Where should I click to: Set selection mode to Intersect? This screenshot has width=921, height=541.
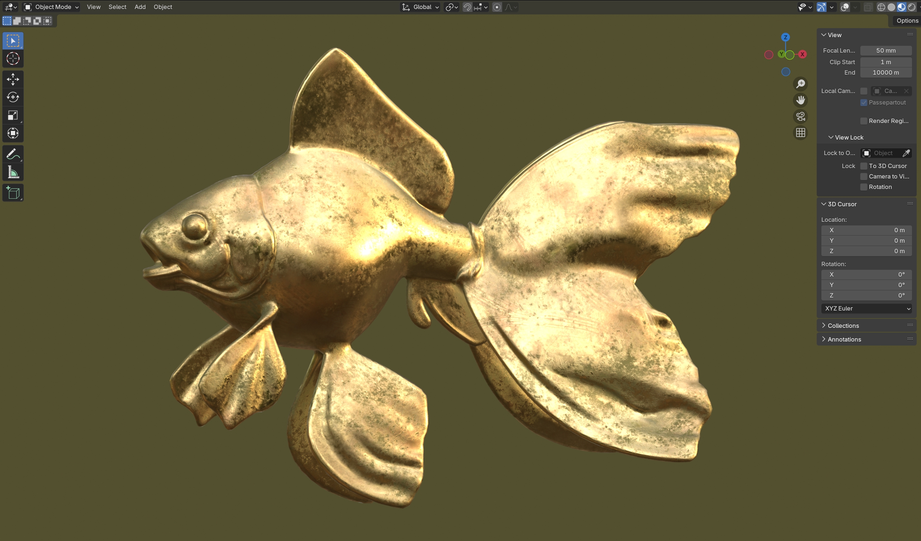48,21
